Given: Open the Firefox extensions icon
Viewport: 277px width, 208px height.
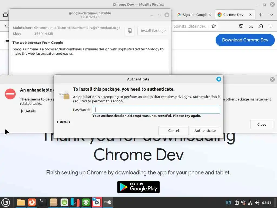Looking at the screenshot, I should tap(261, 26).
